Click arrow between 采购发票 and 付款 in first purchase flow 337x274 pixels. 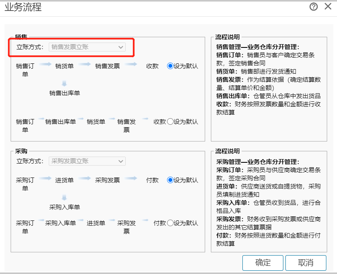131,178
